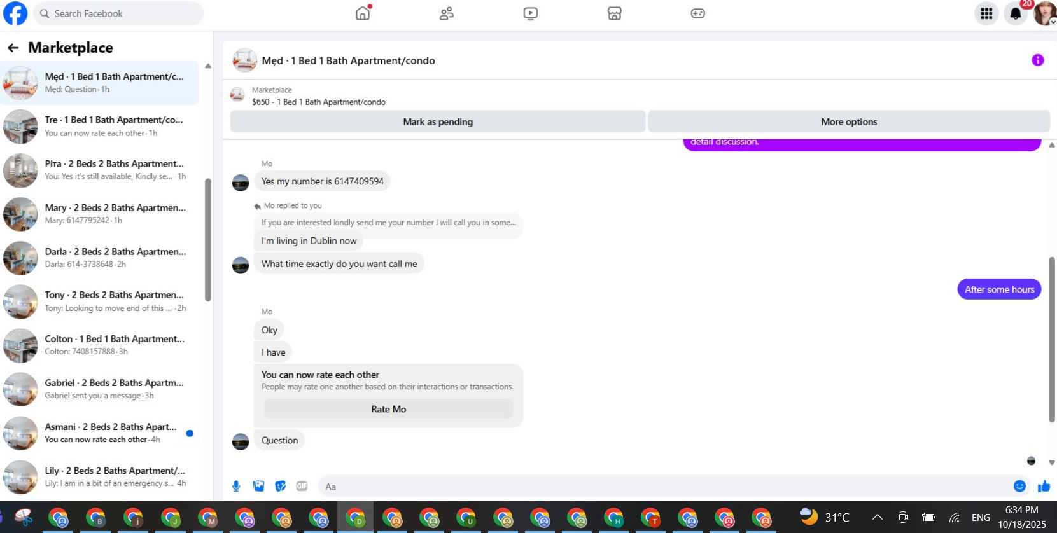1057x533 pixels.
Task: Click the quoted reply 'If you are interested'
Action: tap(388, 223)
